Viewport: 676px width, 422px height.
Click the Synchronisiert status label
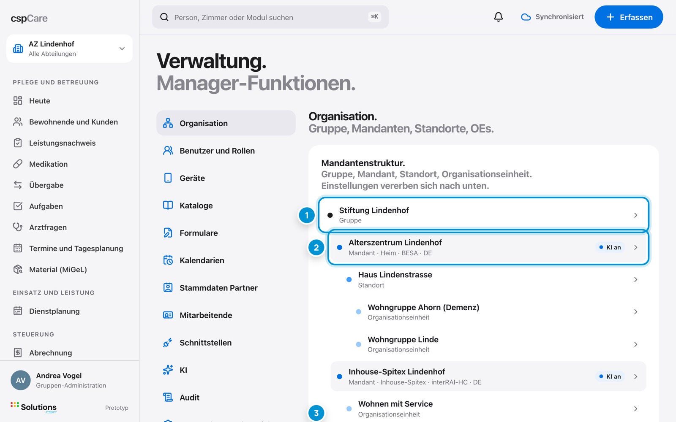tap(559, 17)
